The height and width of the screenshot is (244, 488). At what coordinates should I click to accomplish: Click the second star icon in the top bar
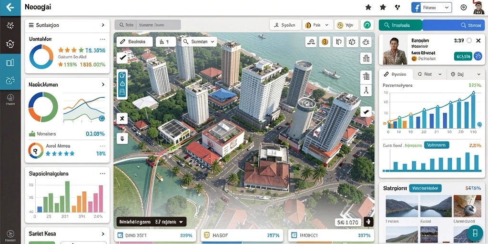click(383, 7)
